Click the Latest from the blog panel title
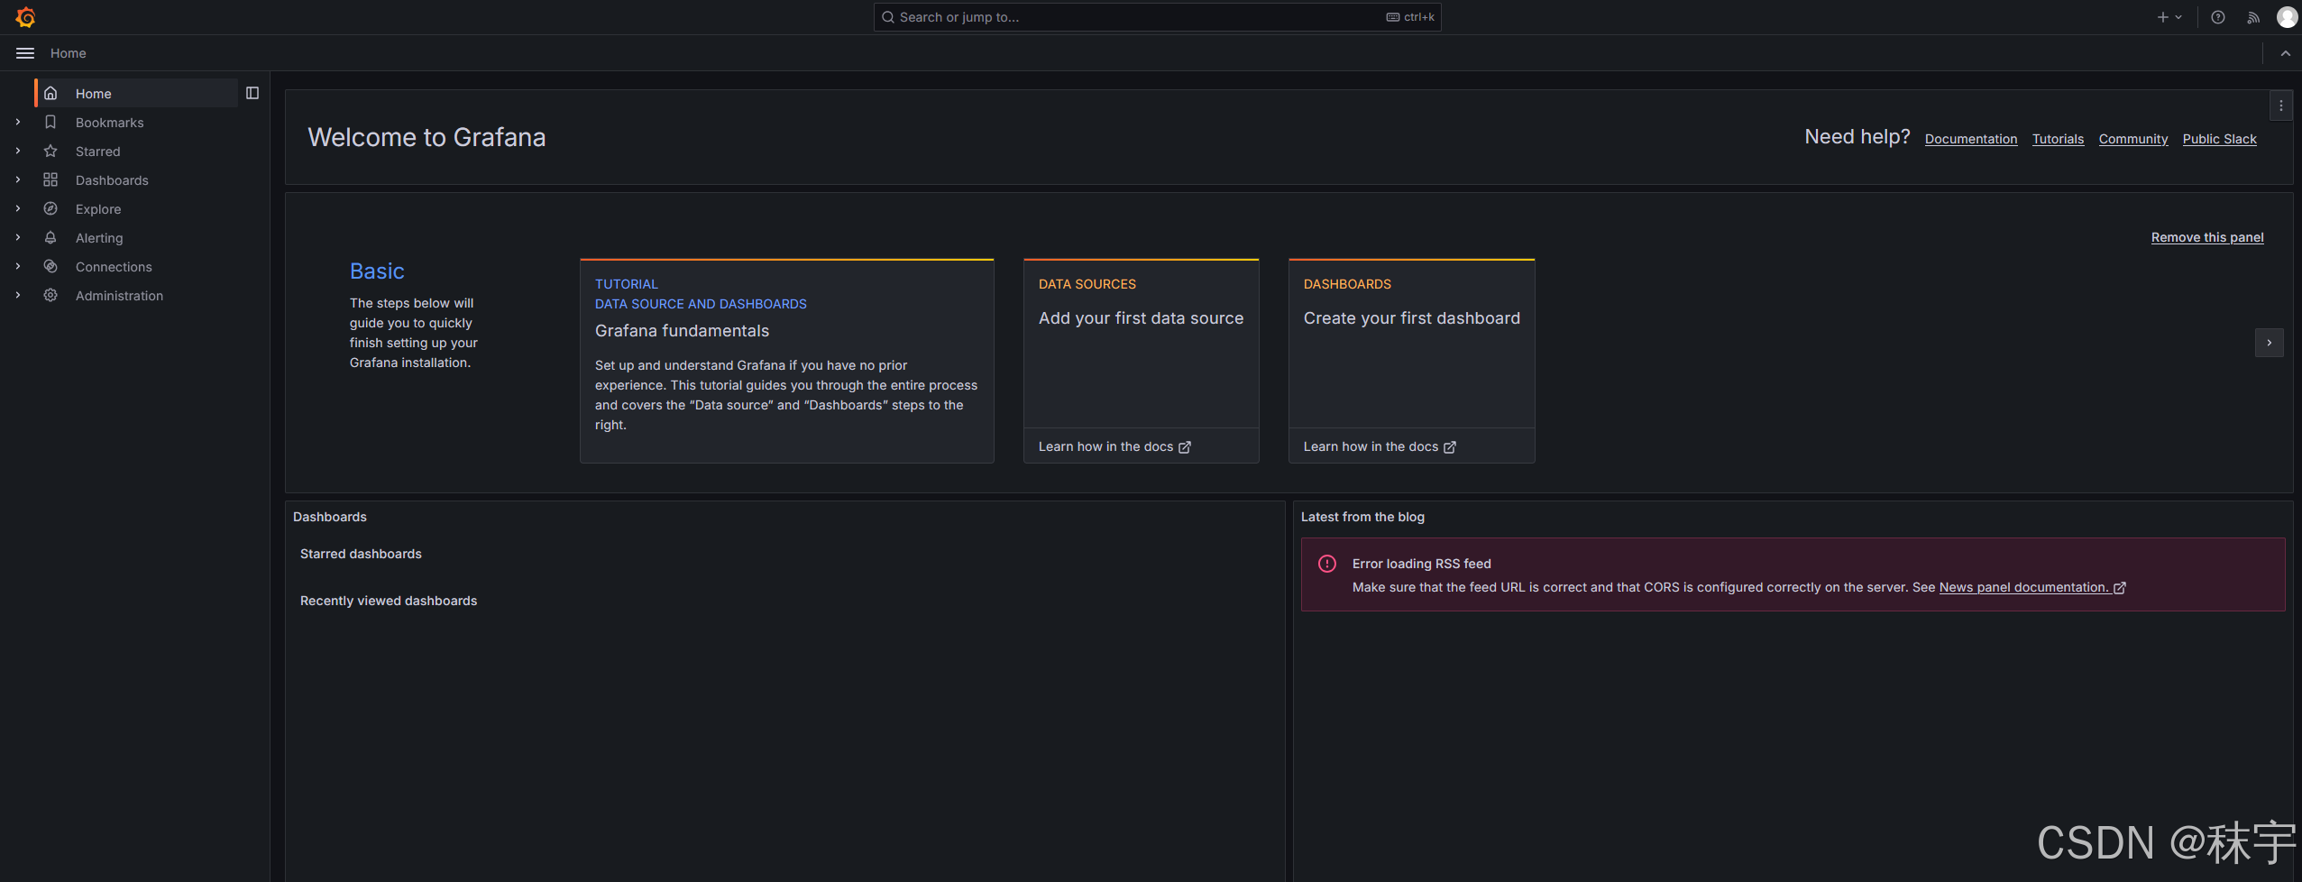This screenshot has height=882, width=2302. pyautogui.click(x=1362, y=517)
